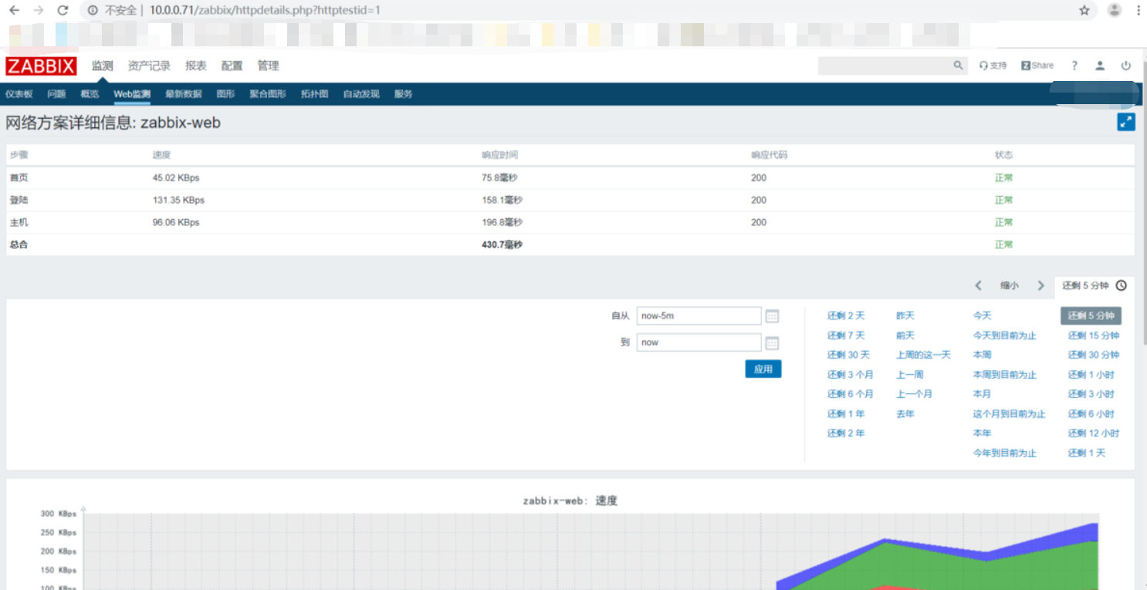Go to 拓扑图 submenu
The image size is (1147, 590).
tap(315, 94)
